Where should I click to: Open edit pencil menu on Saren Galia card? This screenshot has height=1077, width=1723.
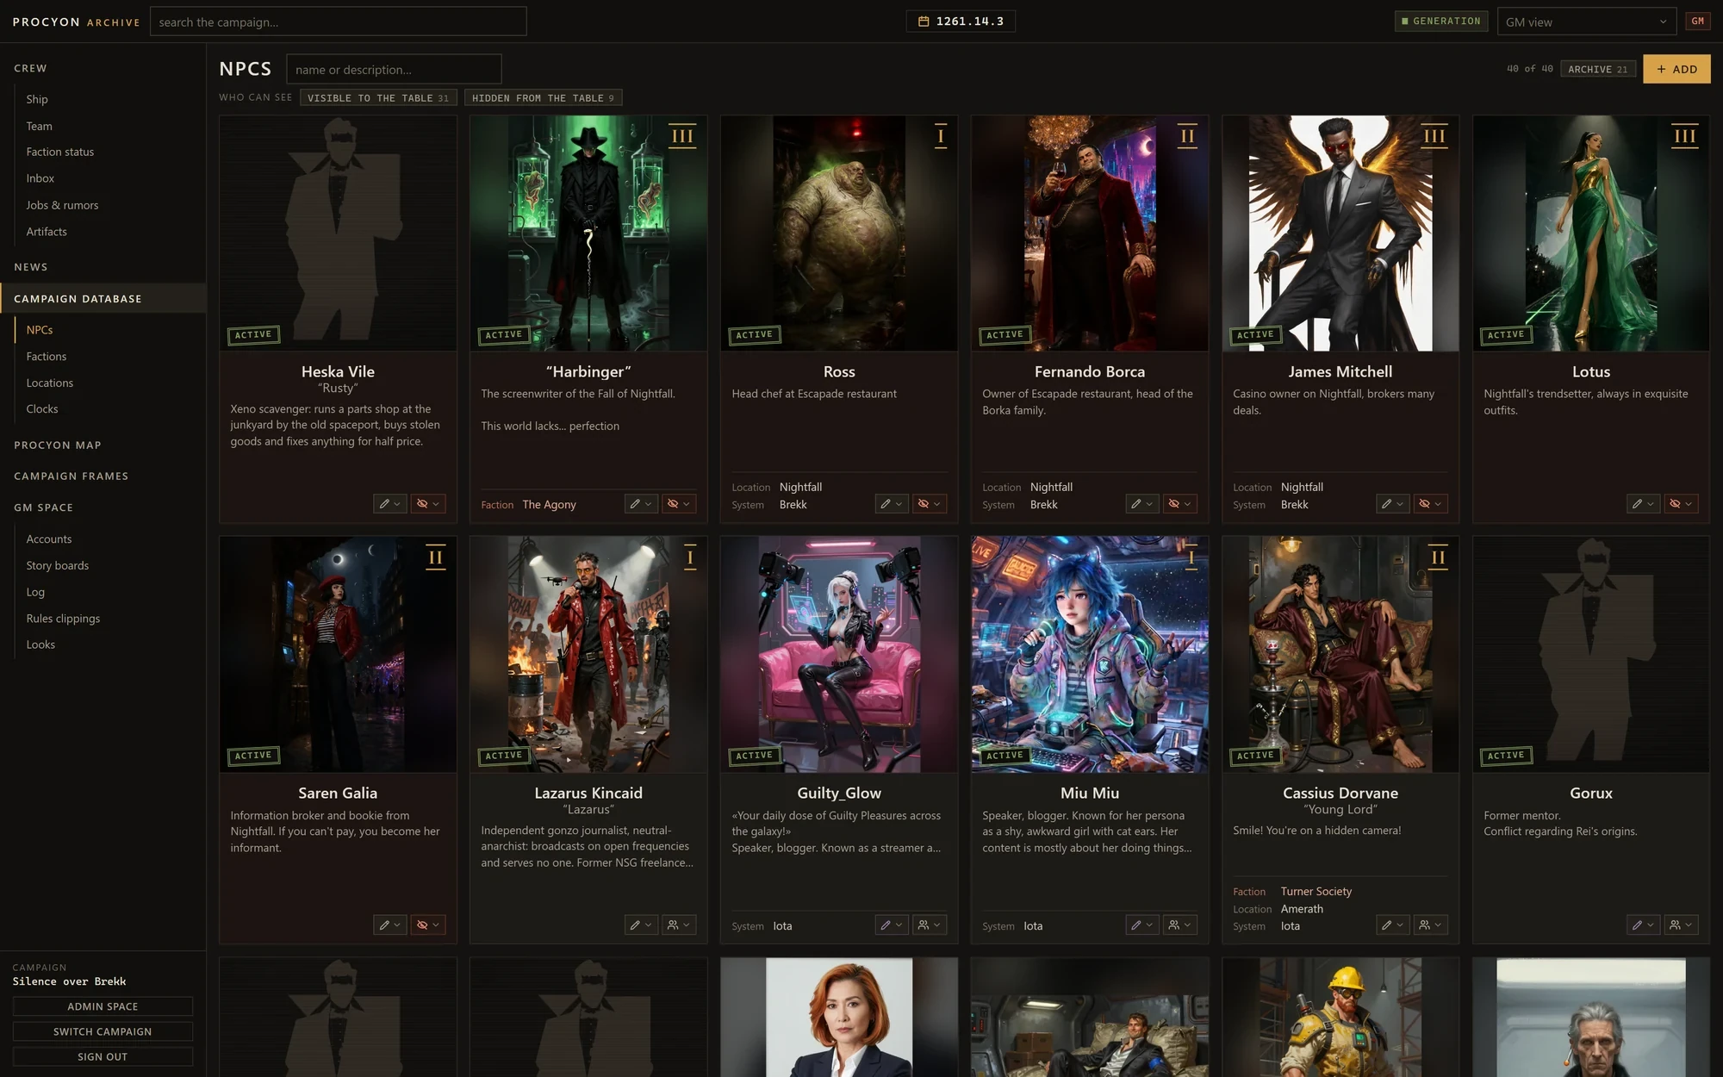(389, 925)
